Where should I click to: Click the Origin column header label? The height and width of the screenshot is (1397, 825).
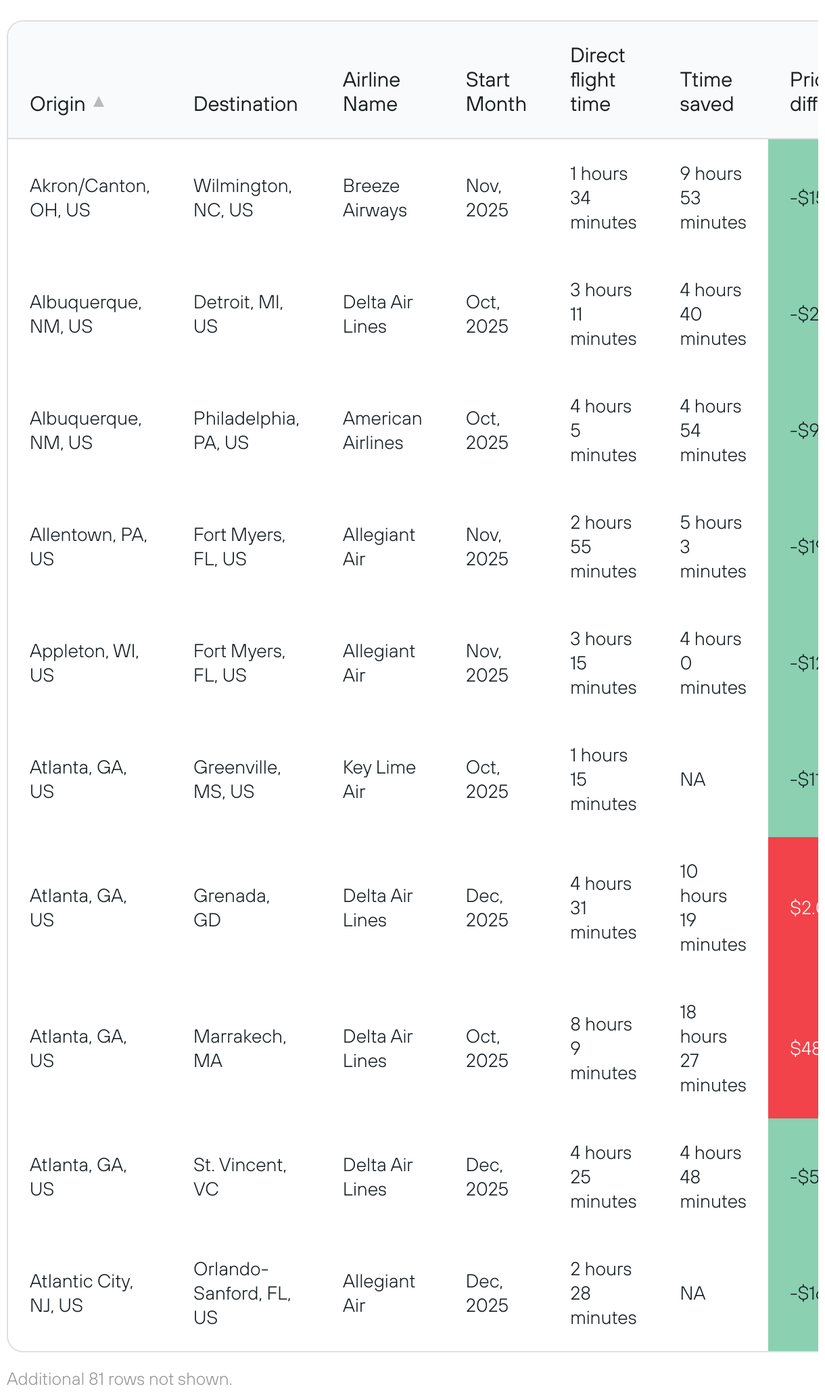coord(57,104)
